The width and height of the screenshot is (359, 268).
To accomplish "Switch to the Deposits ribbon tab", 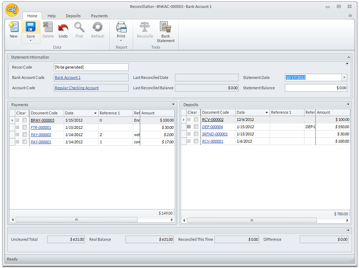I will (73, 16).
